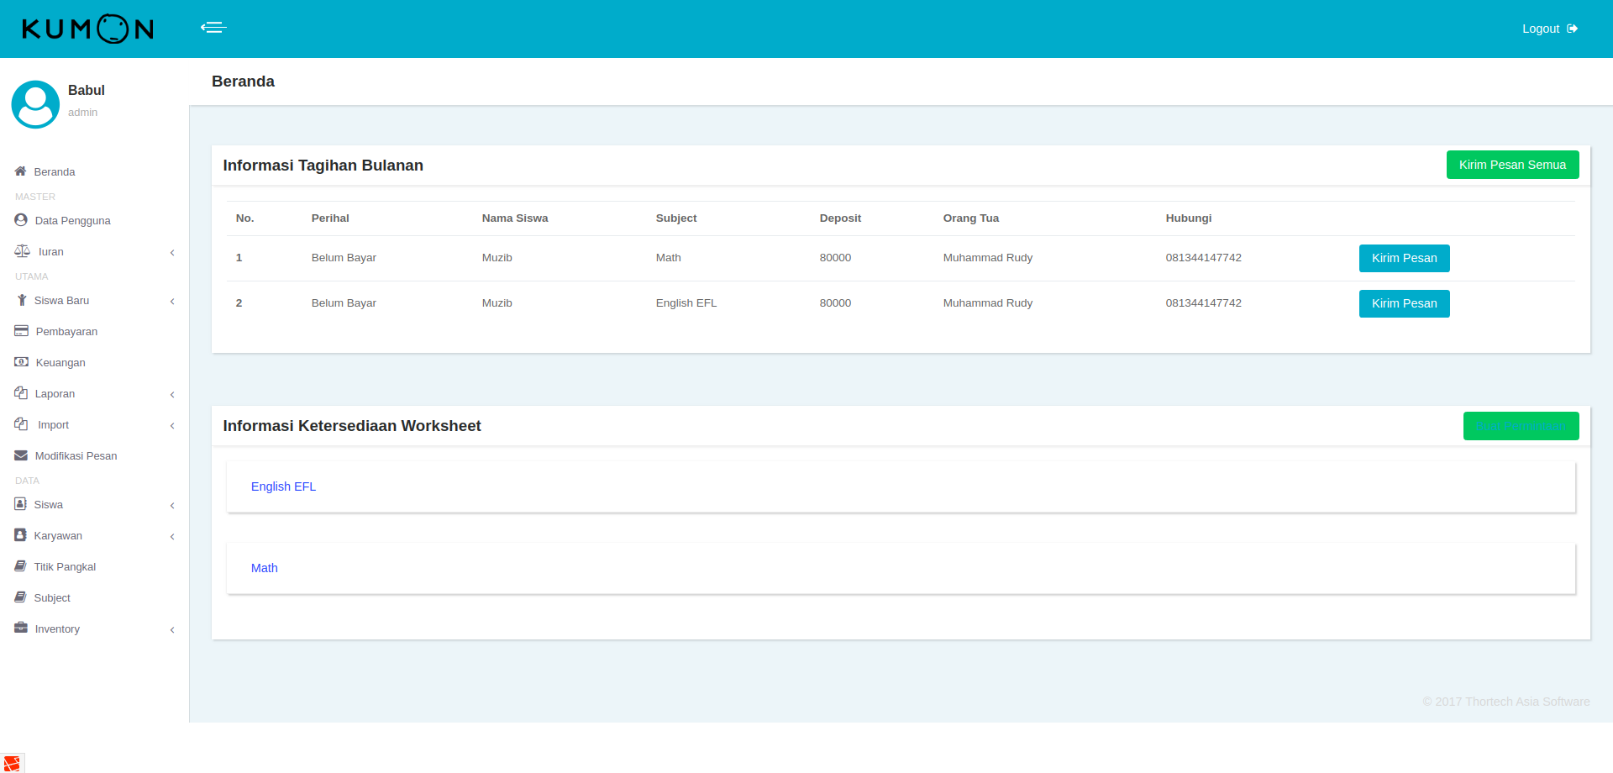The image size is (1613, 773).
Task: Open the Import menu item
Action: coord(53,425)
